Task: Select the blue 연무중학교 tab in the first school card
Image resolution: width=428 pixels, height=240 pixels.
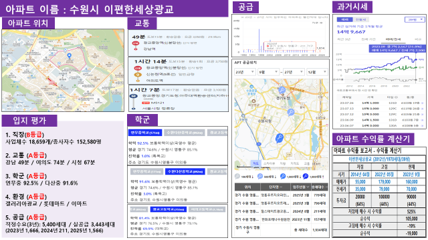Action: [145, 133]
